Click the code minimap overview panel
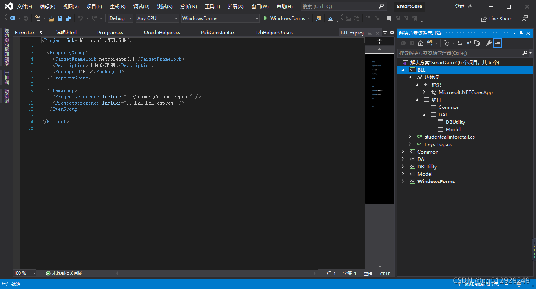 (379, 129)
